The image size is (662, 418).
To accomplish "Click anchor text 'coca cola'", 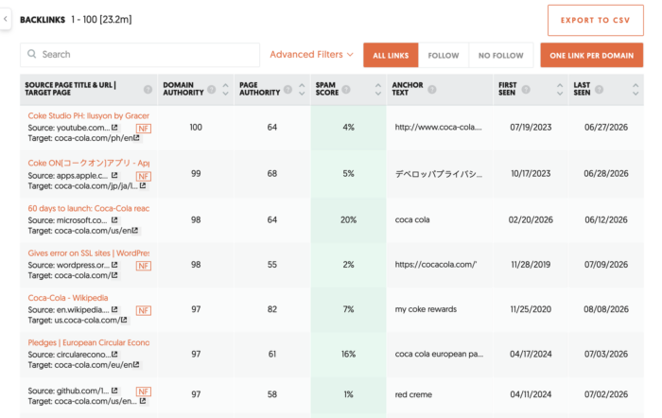I will [x=412, y=220].
